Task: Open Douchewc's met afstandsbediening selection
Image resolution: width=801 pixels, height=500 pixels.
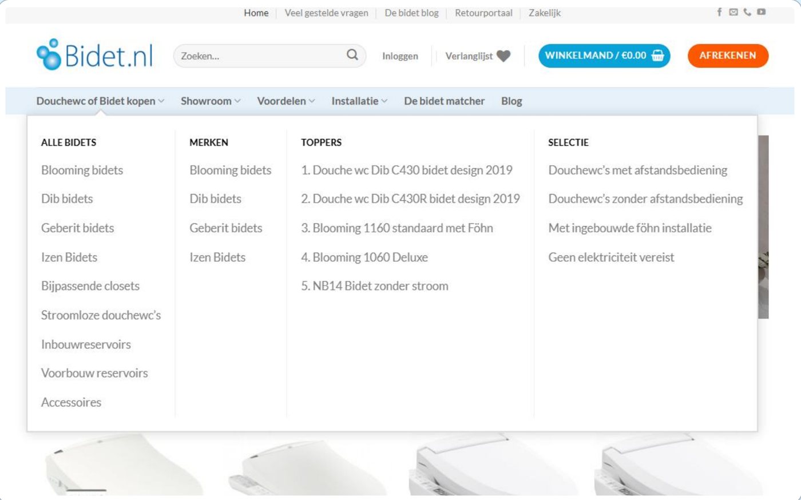Action: coord(638,170)
